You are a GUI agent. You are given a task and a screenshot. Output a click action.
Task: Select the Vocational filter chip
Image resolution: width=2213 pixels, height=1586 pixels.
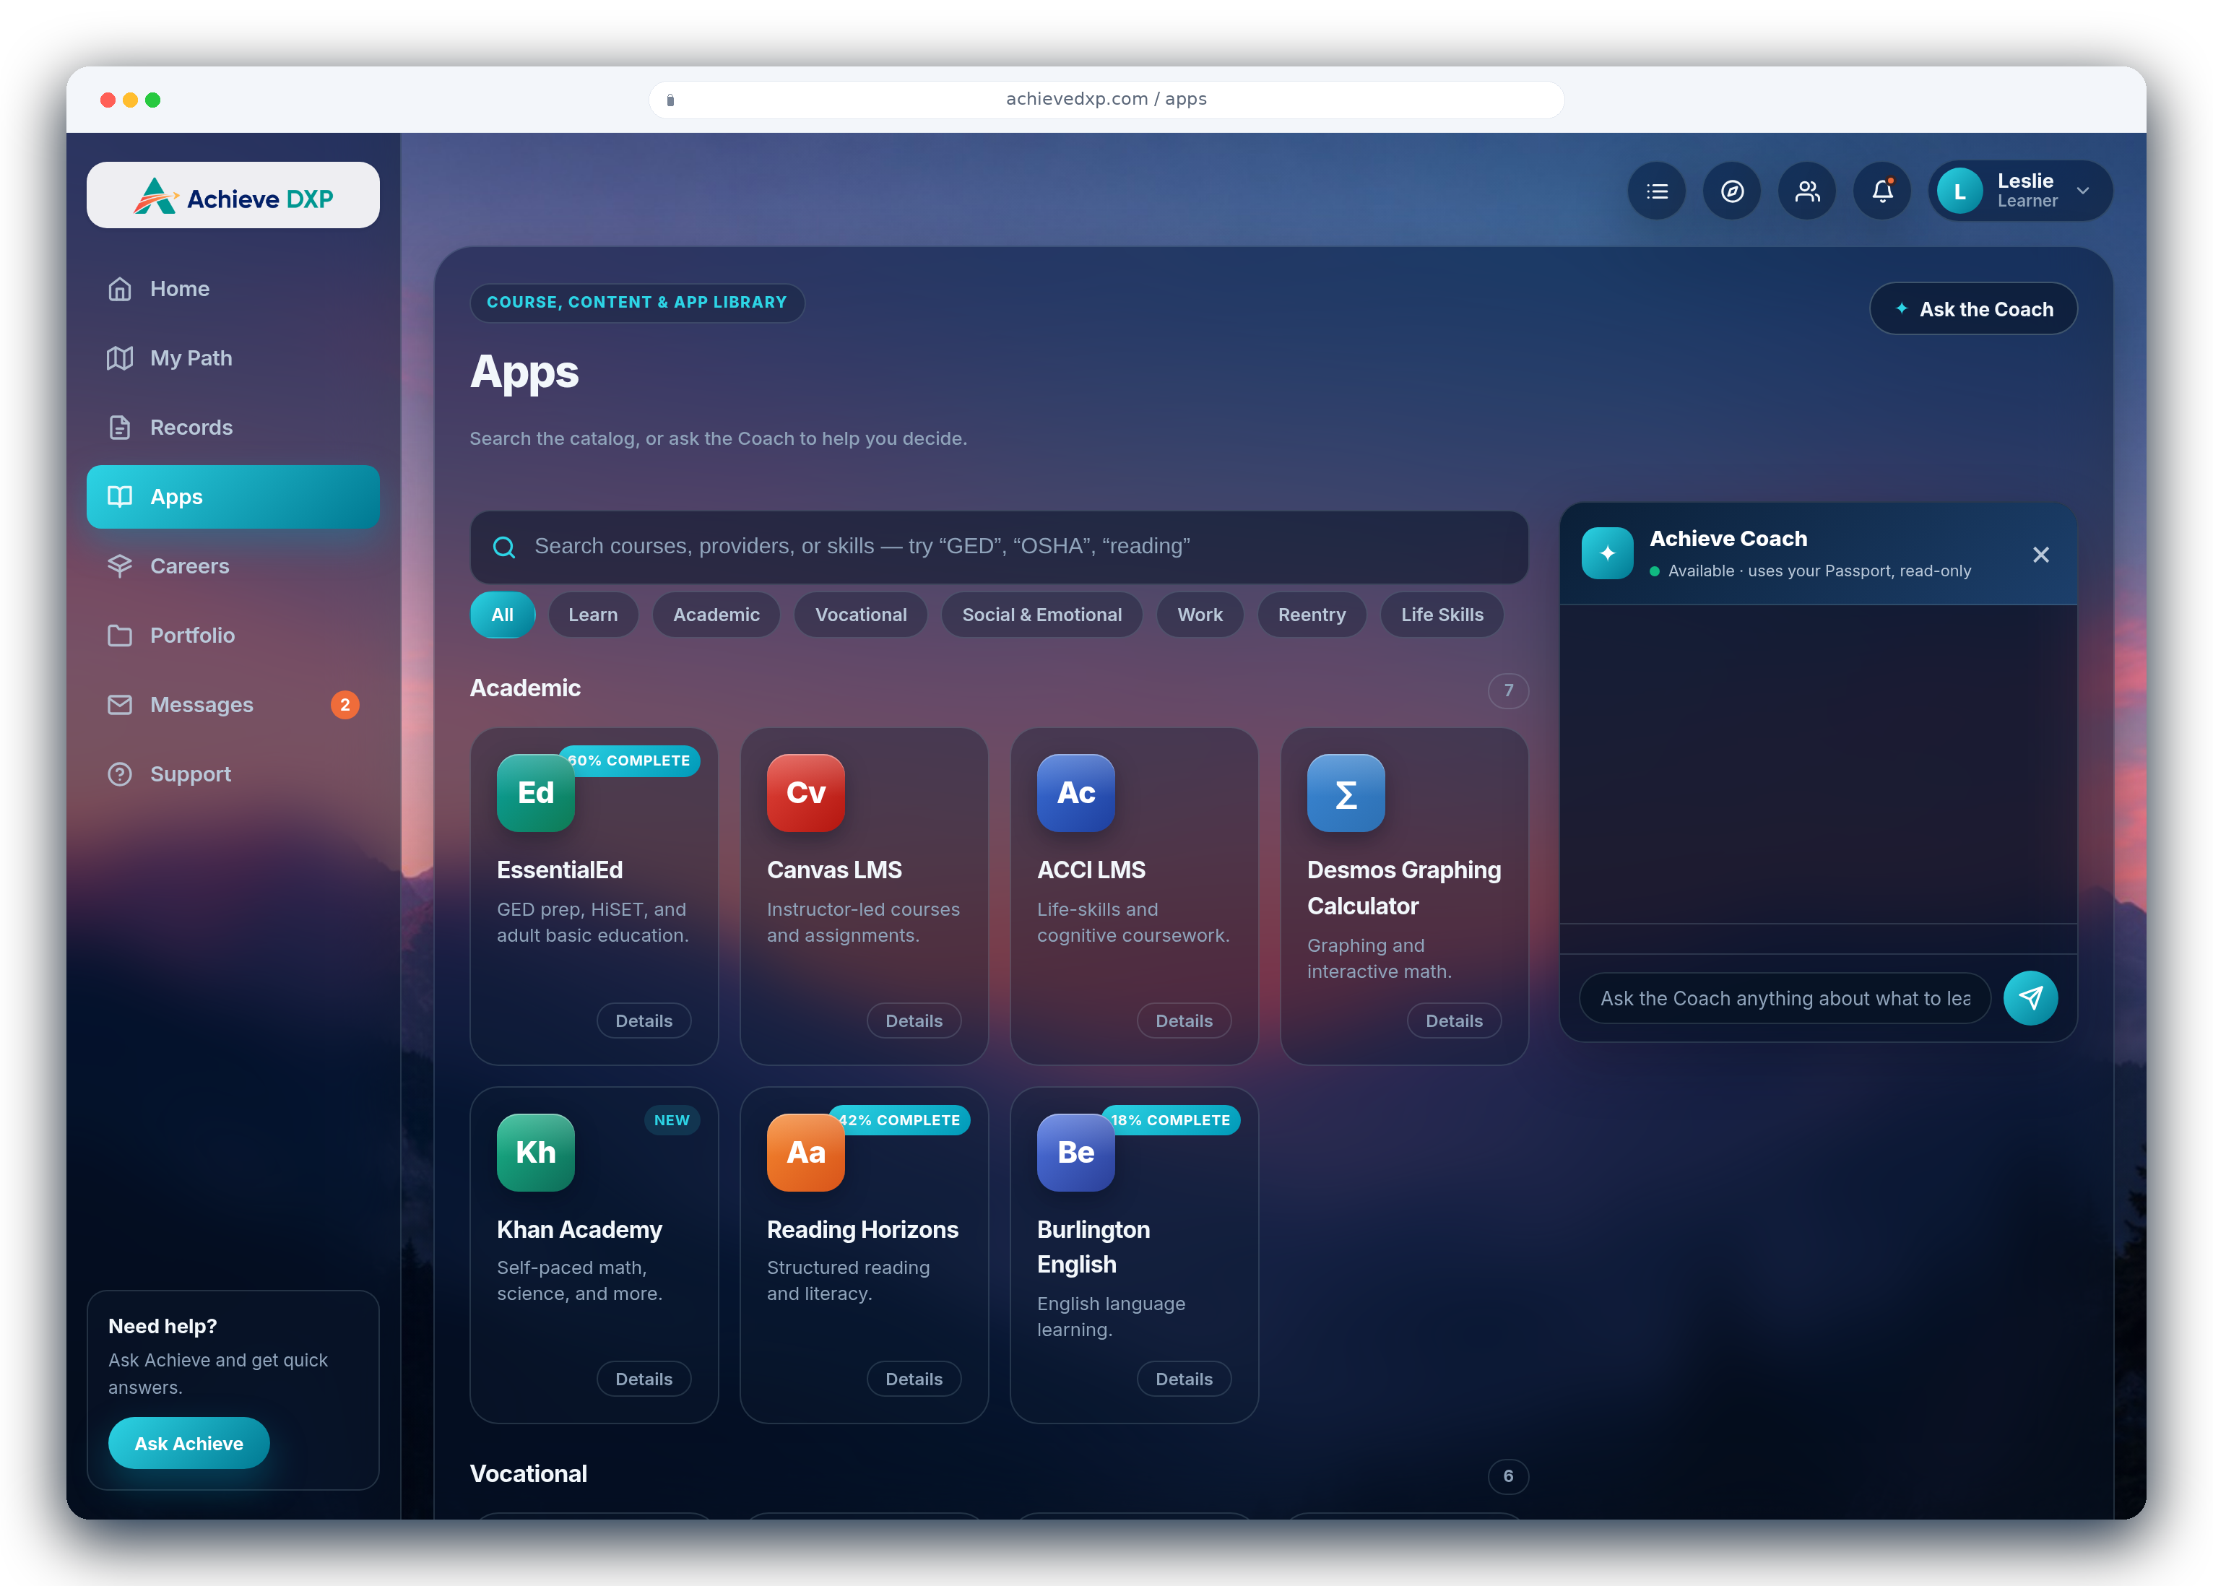click(x=861, y=615)
